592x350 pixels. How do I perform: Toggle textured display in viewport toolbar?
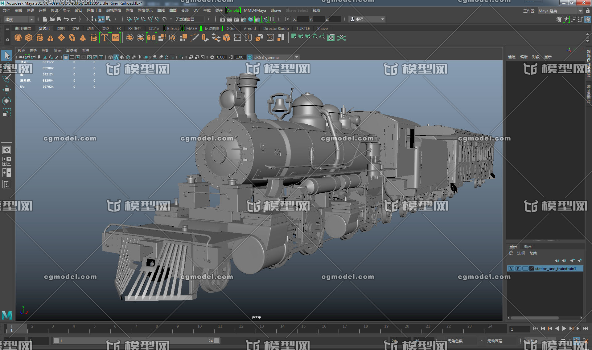click(134, 57)
